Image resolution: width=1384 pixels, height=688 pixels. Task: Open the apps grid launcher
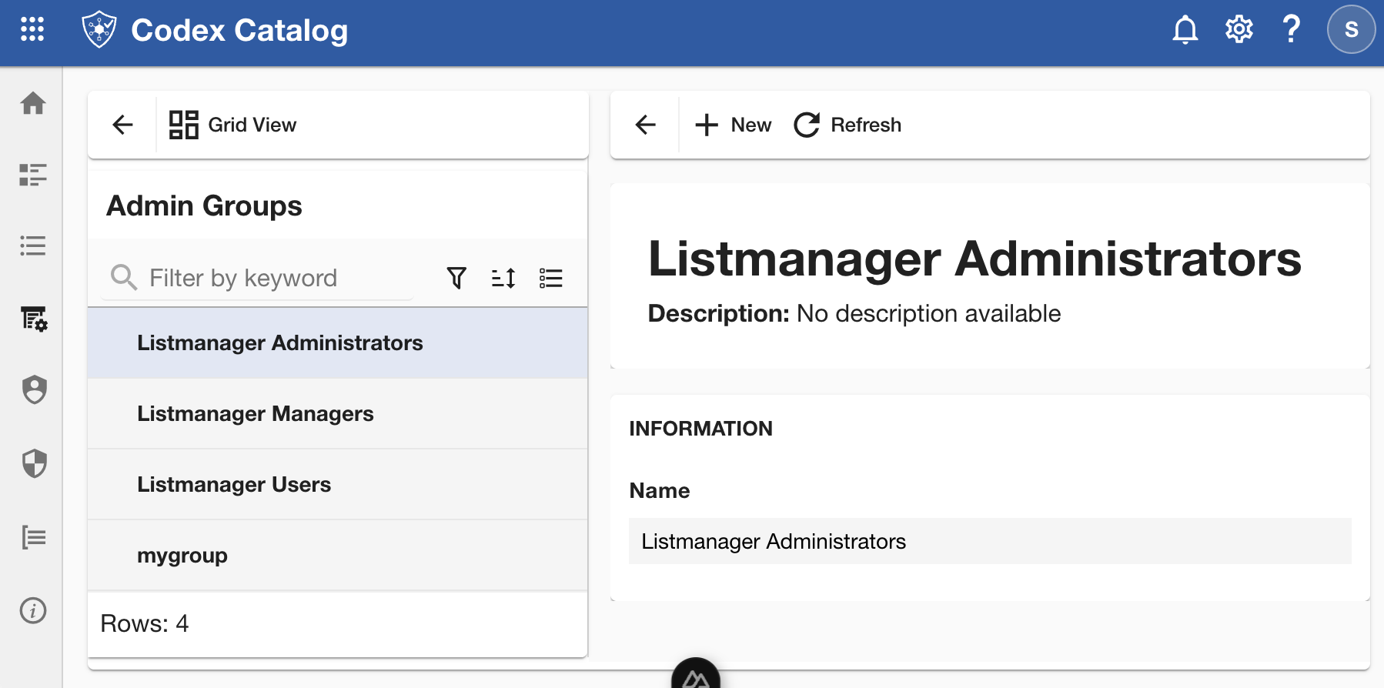(32, 29)
